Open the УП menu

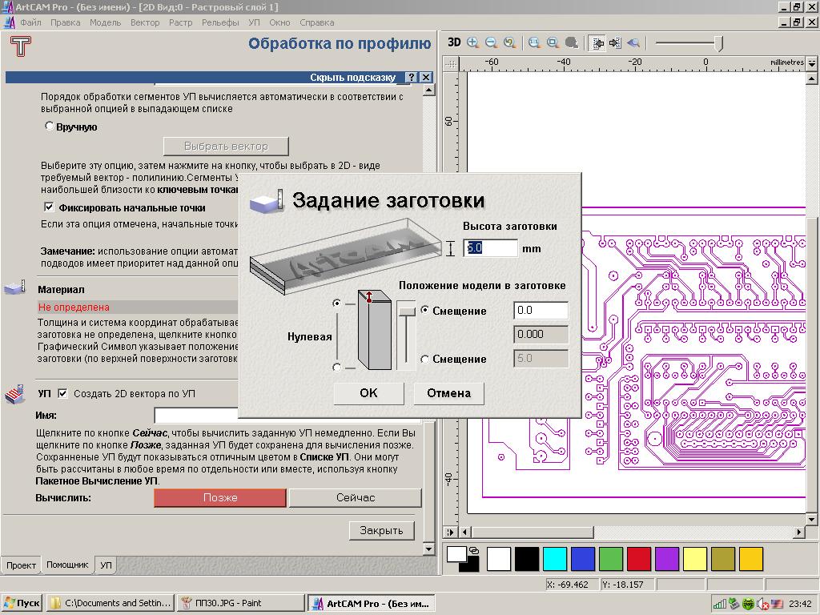(x=254, y=22)
